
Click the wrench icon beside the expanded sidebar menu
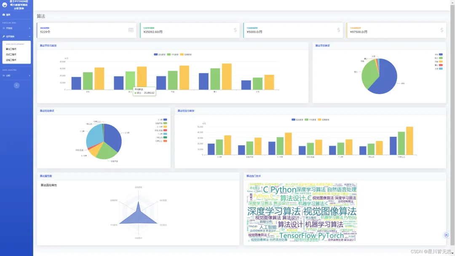[x=4, y=37]
